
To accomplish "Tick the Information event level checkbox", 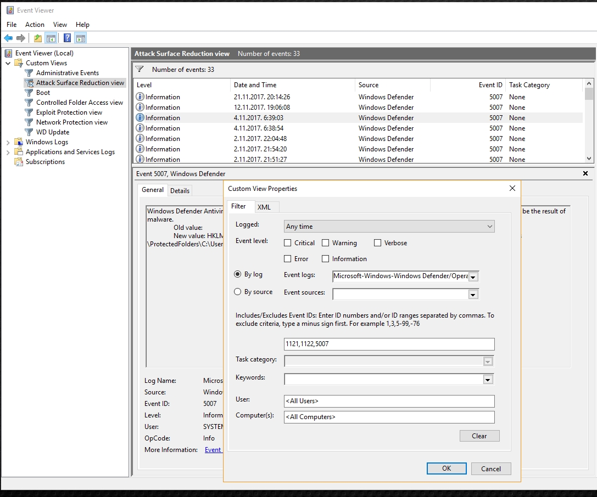I will tap(326, 259).
